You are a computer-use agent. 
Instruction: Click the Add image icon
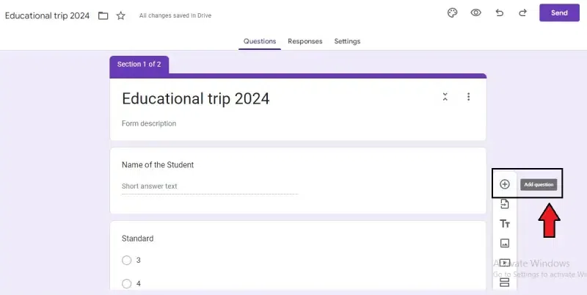click(x=504, y=243)
